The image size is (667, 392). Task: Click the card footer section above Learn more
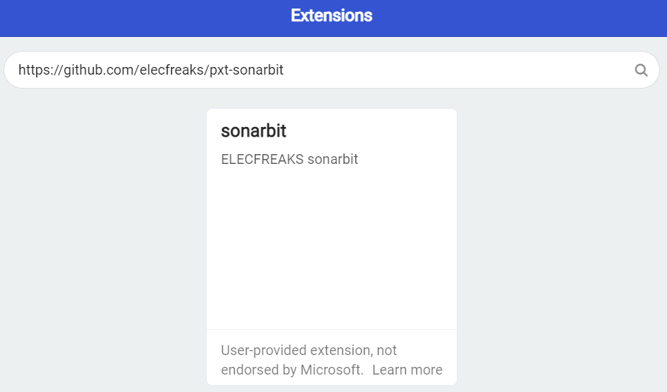[x=331, y=357]
